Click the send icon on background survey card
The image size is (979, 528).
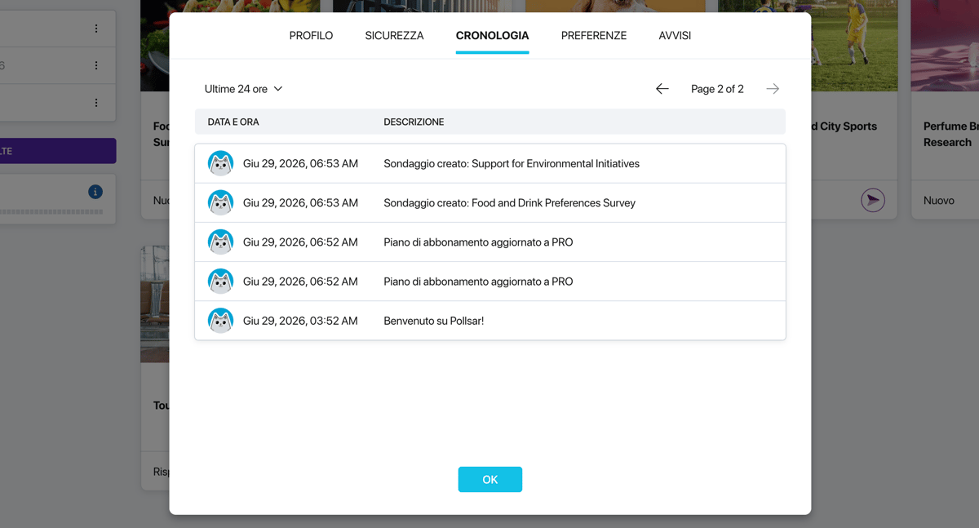coord(873,200)
